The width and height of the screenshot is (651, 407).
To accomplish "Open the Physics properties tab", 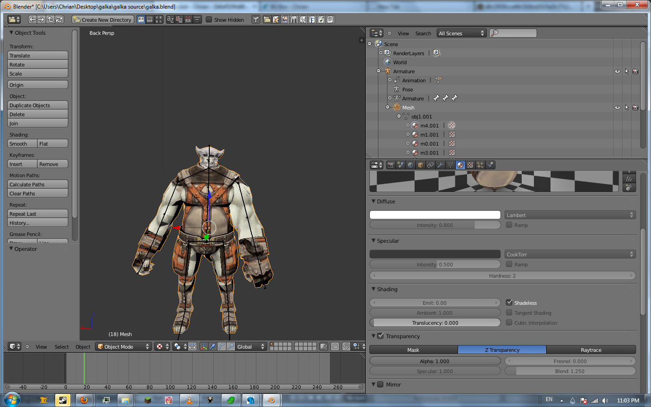I will pos(490,165).
